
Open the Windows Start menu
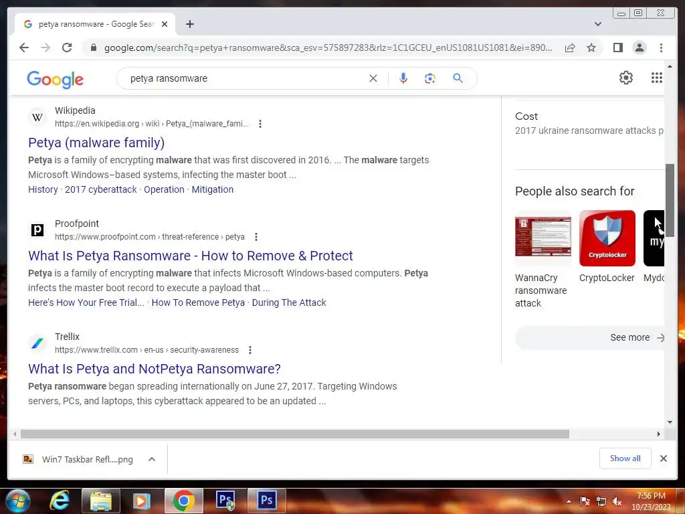(17, 501)
